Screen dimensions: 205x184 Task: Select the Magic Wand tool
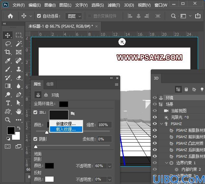click(x=19, y=44)
